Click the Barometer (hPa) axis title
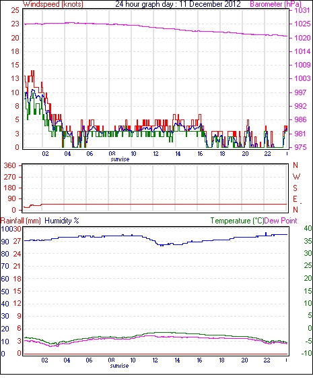The image size is (313, 380). [275, 4]
